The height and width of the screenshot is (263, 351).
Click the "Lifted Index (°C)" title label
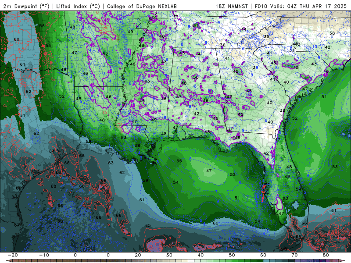pos(78,7)
